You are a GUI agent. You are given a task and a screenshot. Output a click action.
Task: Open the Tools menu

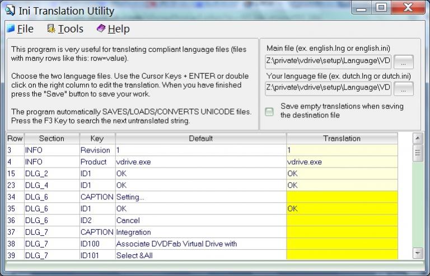(x=70, y=28)
